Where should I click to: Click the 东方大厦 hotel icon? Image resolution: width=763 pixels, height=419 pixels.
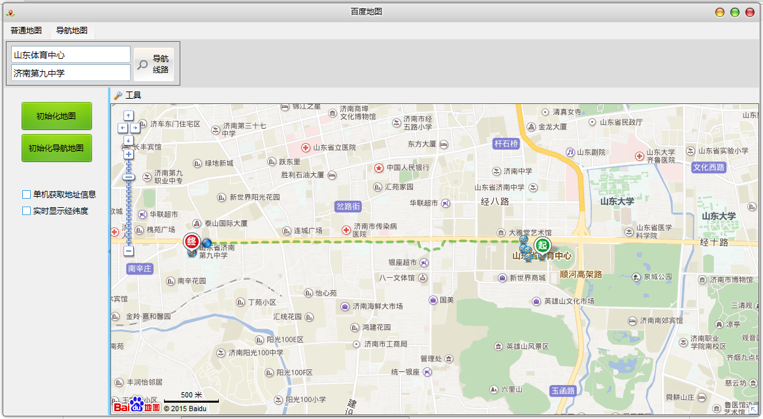(444, 144)
